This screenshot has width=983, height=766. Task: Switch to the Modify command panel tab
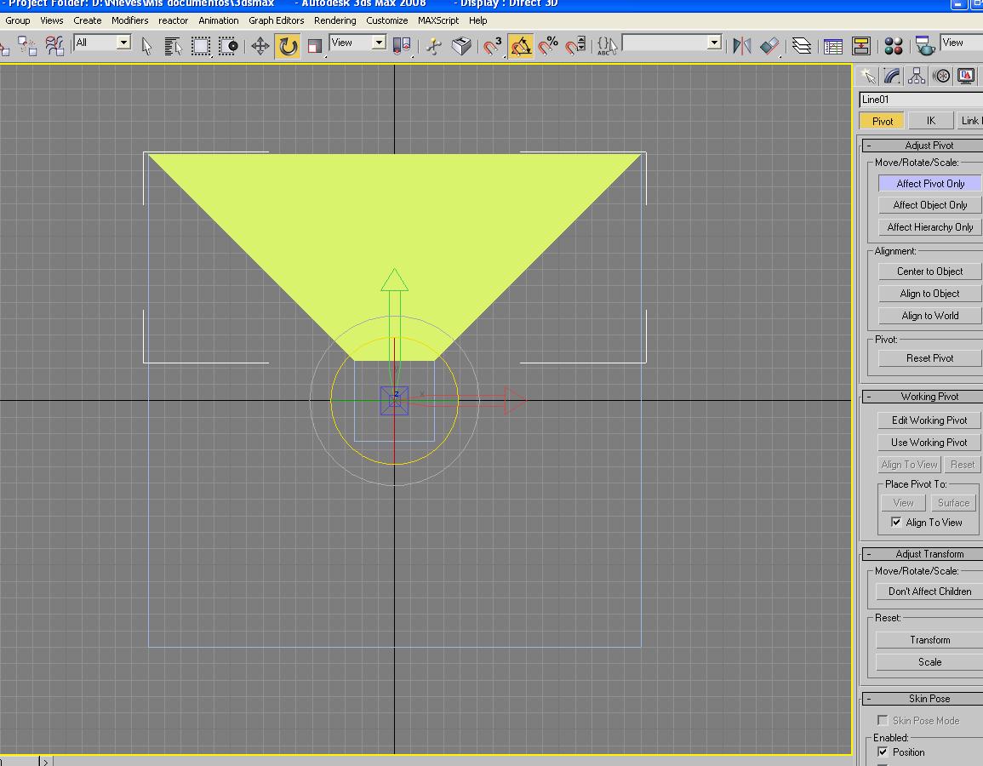point(893,77)
